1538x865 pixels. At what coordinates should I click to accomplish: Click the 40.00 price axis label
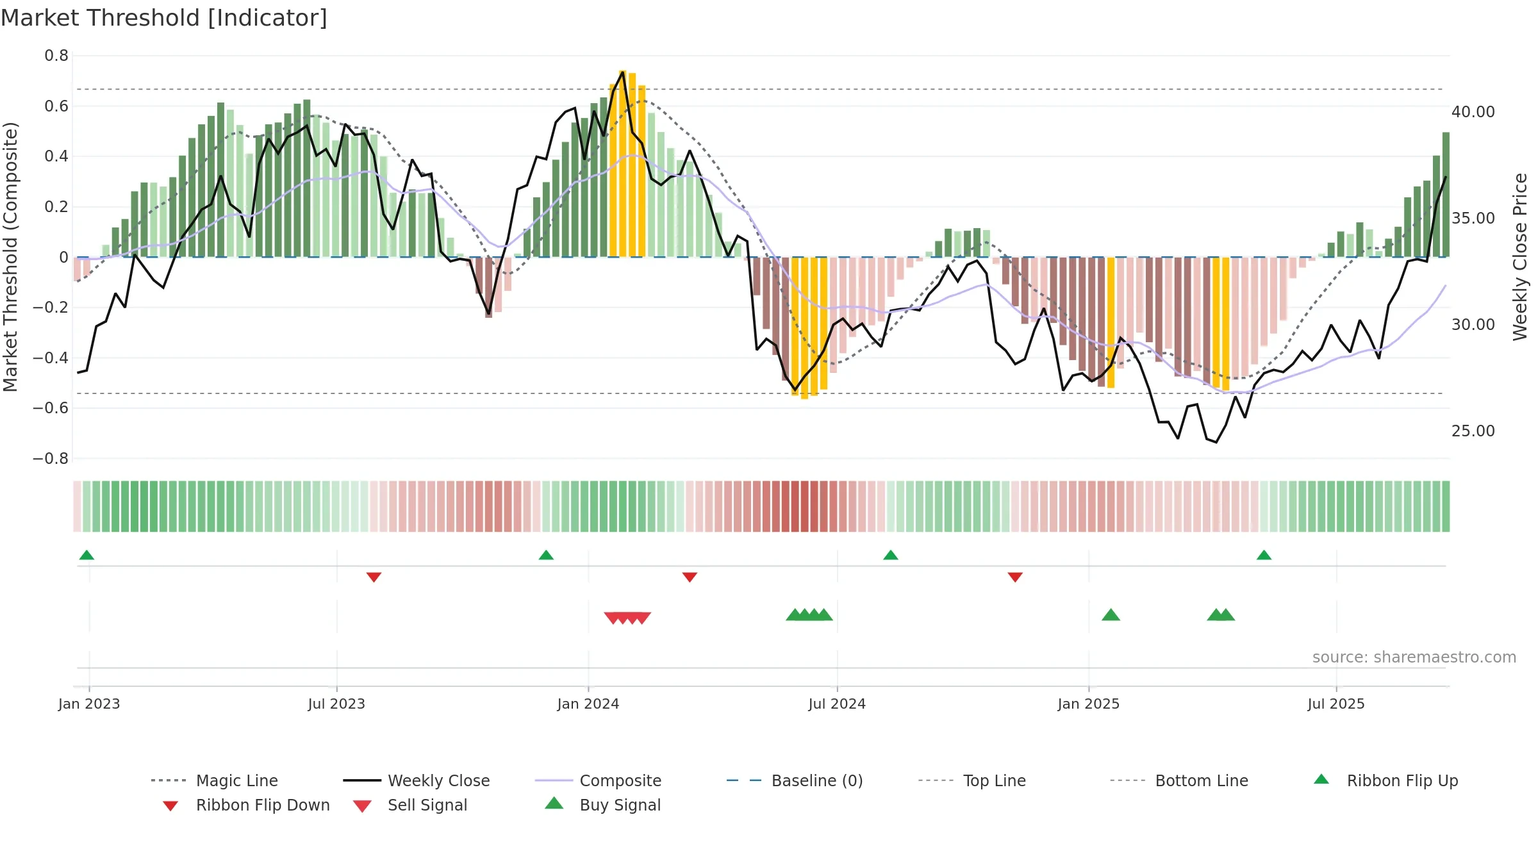[x=1473, y=112]
